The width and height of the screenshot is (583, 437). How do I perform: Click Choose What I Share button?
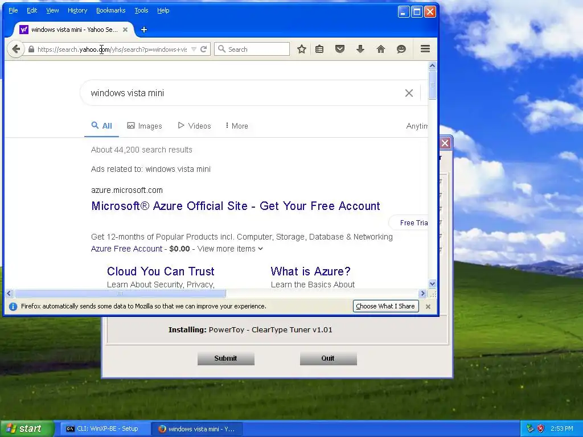[385, 306]
